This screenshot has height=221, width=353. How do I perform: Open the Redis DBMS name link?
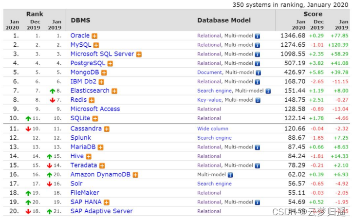coord(78,100)
